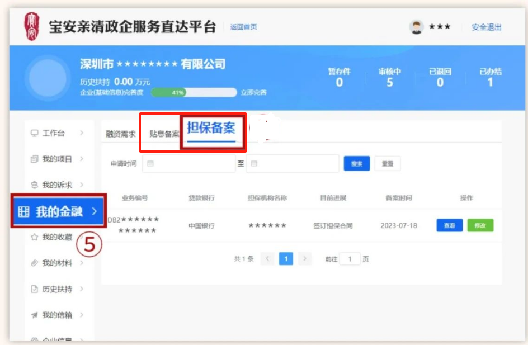528x345 pixels.
Task: Click 返回首页 link
Action: point(243,27)
